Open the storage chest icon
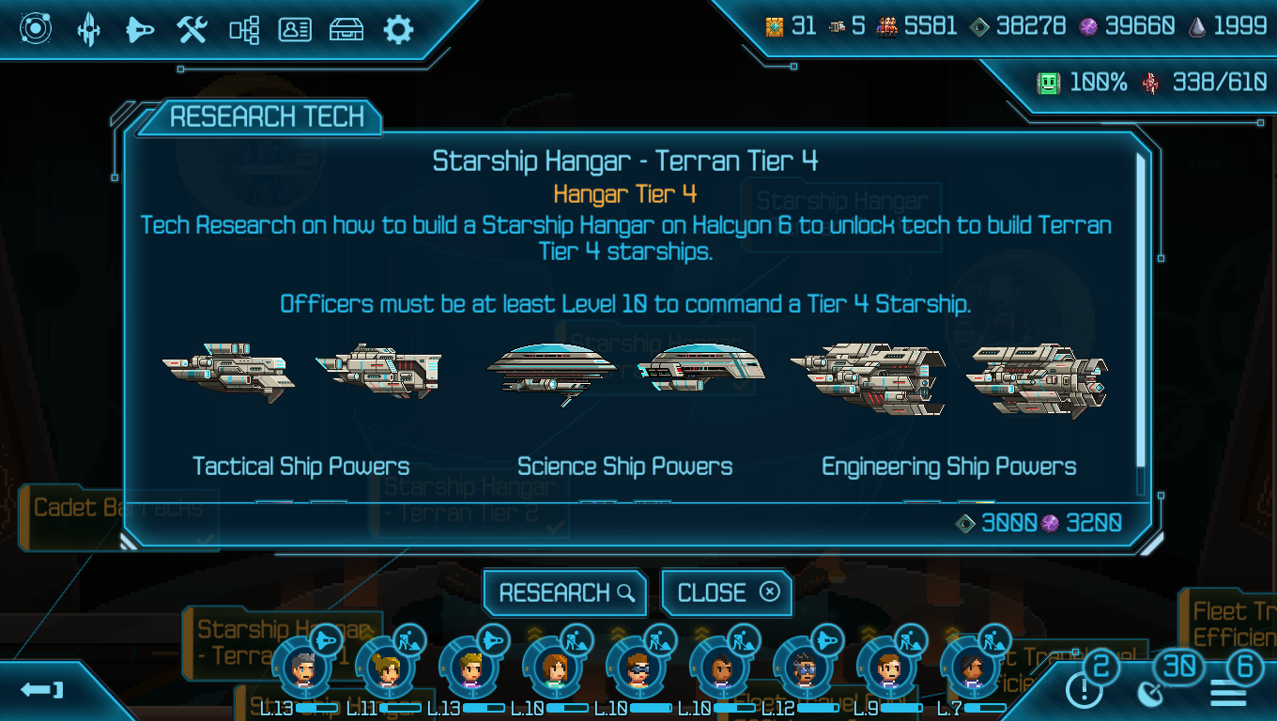Image resolution: width=1277 pixels, height=721 pixels. (x=346, y=30)
